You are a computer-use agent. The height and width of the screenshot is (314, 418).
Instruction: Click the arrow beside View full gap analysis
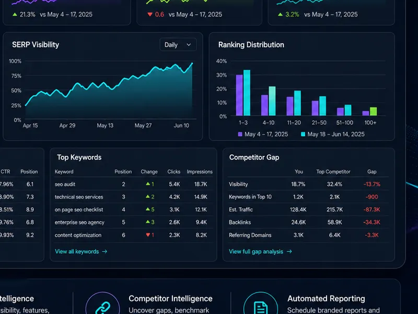(x=289, y=252)
